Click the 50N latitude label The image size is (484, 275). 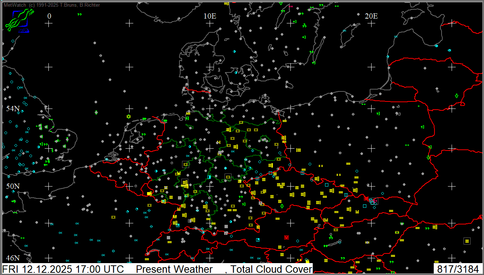(13, 186)
